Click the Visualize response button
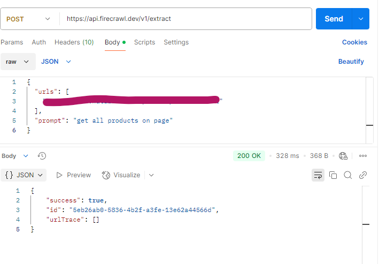Viewport: 379px width, 264px height. 121,175
